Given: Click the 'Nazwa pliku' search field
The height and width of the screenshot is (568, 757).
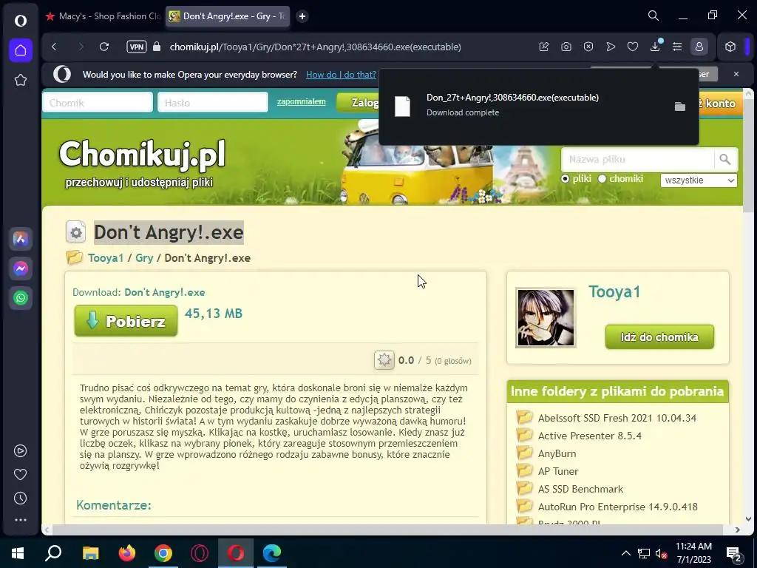Looking at the screenshot, I should click(637, 160).
